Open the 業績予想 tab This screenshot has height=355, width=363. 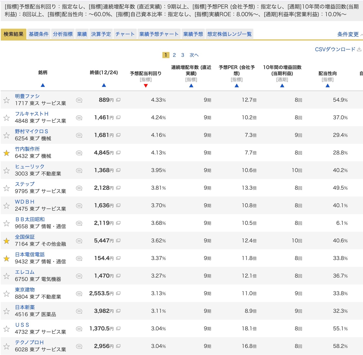pyautogui.click(x=193, y=34)
